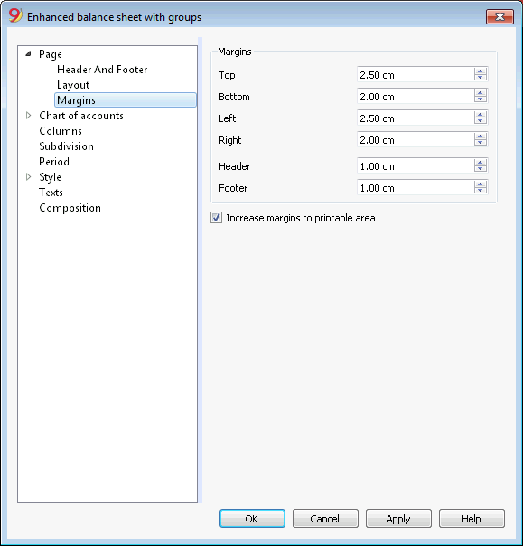
Task: Select Header And Footer in the tree
Action: click(x=102, y=70)
